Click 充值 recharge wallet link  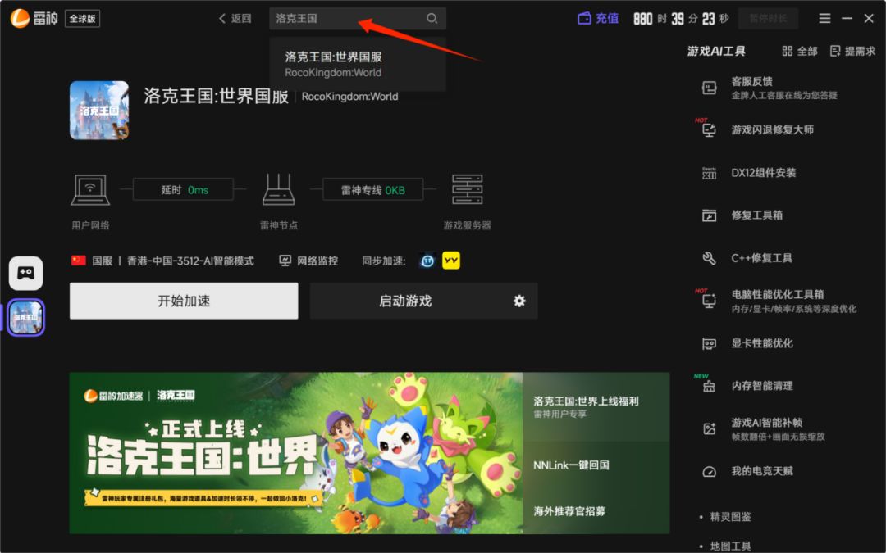[598, 19]
